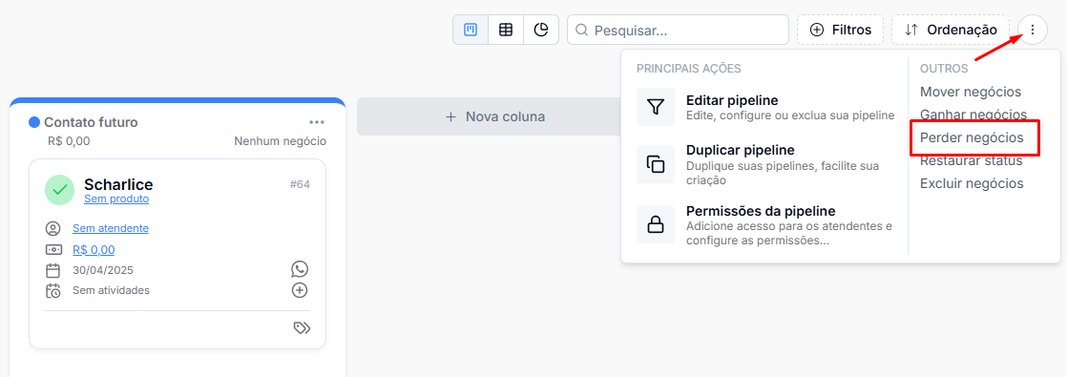Viewport: 1067px width, 377px height.
Task: Switch to table list view
Action: 506,30
